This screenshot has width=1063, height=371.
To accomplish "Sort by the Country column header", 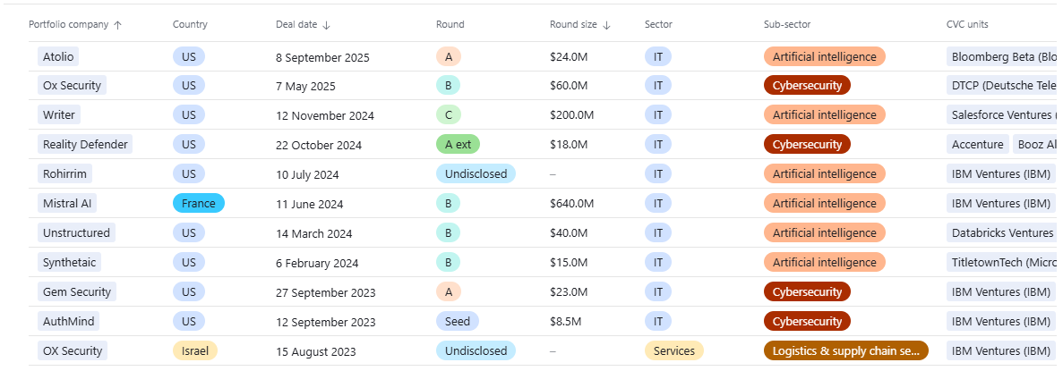I will (x=190, y=25).
